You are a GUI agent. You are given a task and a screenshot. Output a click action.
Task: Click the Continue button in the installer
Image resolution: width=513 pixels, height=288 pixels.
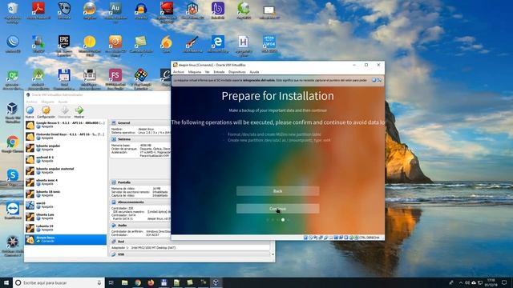(x=278, y=209)
